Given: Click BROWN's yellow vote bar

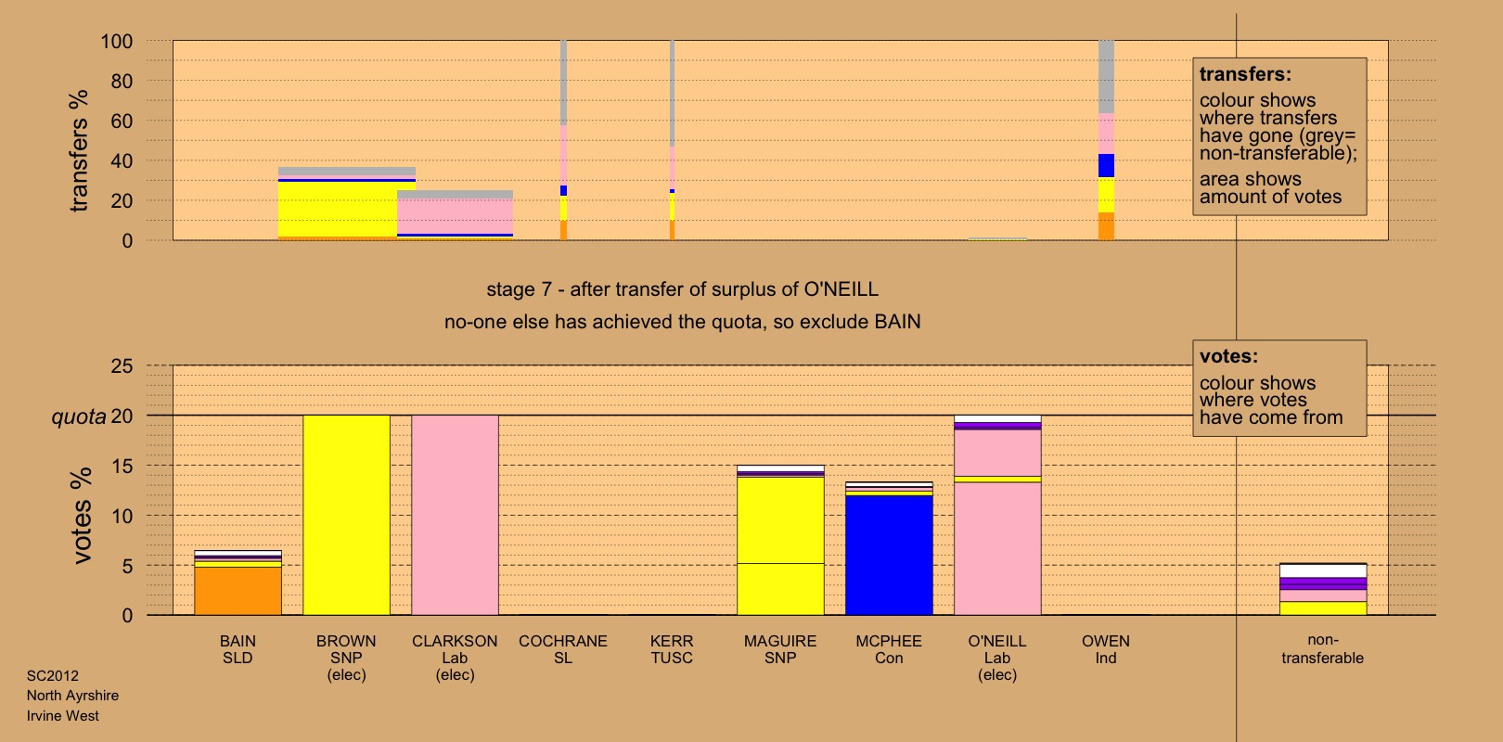Looking at the screenshot, I should (346, 515).
